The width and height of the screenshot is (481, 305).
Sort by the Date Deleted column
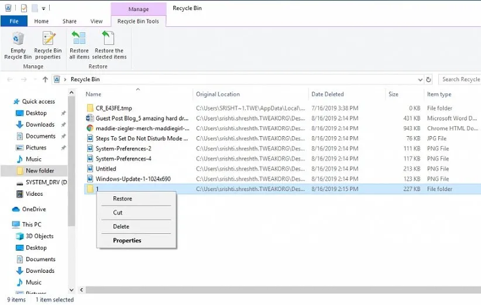click(x=327, y=94)
